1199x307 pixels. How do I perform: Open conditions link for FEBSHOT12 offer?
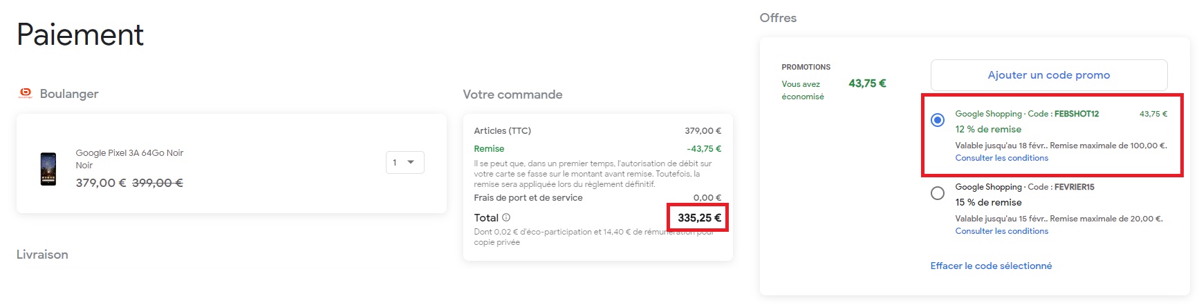tap(1001, 158)
